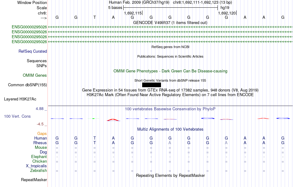The height and width of the screenshot is (187, 293).
Task: Open the 100 Vert. Cons track label
Action: 17,116
